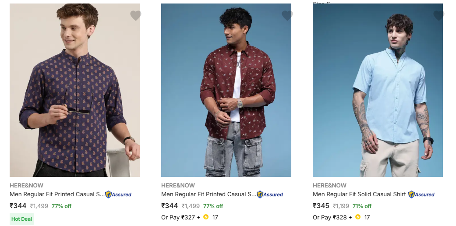The width and height of the screenshot is (456, 226).
Task: Open first Men Regular Fit Printed Casual title
Action: tap(57, 194)
